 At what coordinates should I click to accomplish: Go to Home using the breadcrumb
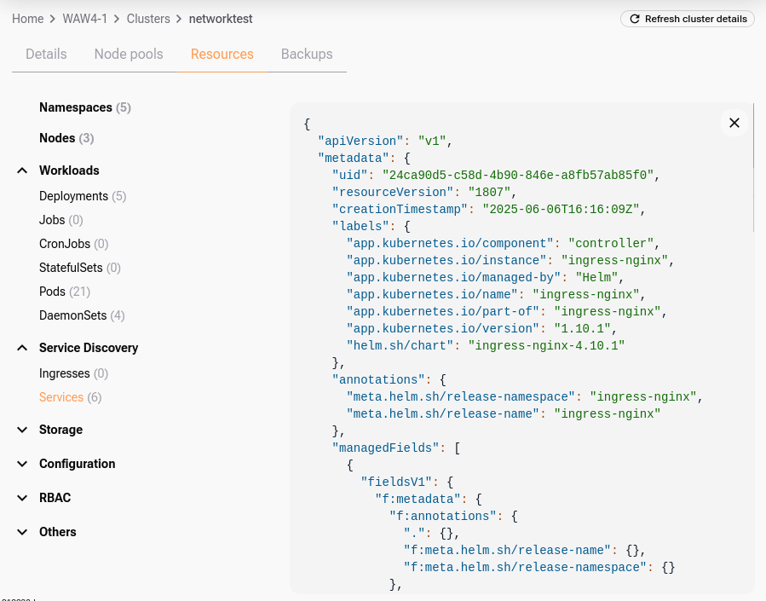(x=27, y=18)
